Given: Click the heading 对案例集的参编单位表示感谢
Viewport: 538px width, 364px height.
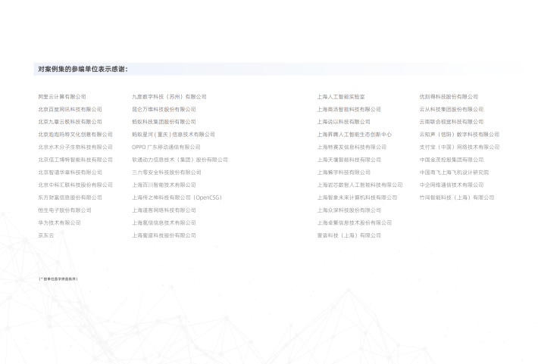Looking at the screenshot, I should (83, 69).
